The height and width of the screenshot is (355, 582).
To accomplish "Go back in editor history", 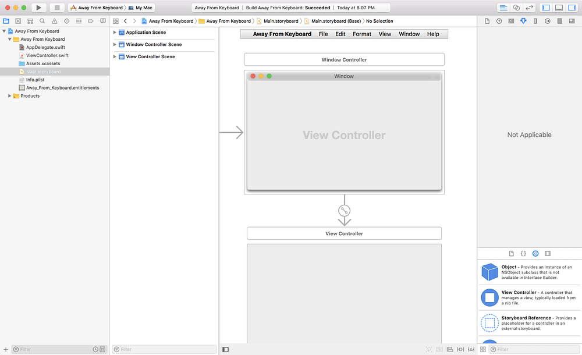I will [126, 21].
